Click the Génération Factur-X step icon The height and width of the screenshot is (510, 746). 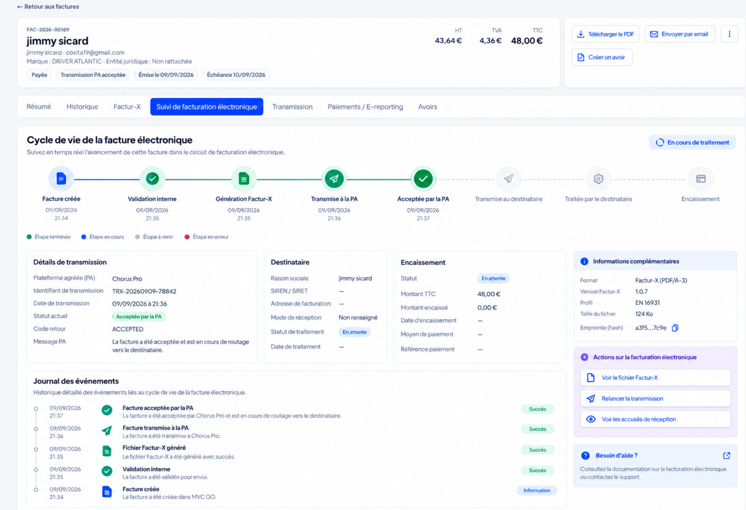point(244,179)
